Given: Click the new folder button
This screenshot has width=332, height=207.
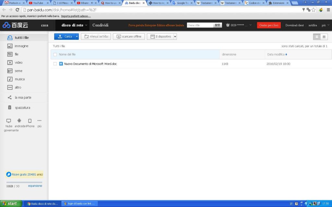Looking at the screenshot, I should pyautogui.click(x=96, y=37).
